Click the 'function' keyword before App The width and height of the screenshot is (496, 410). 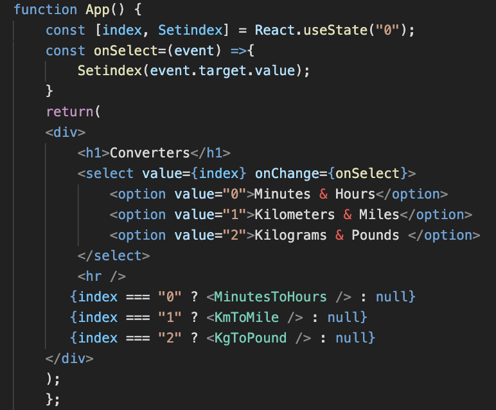45,10
